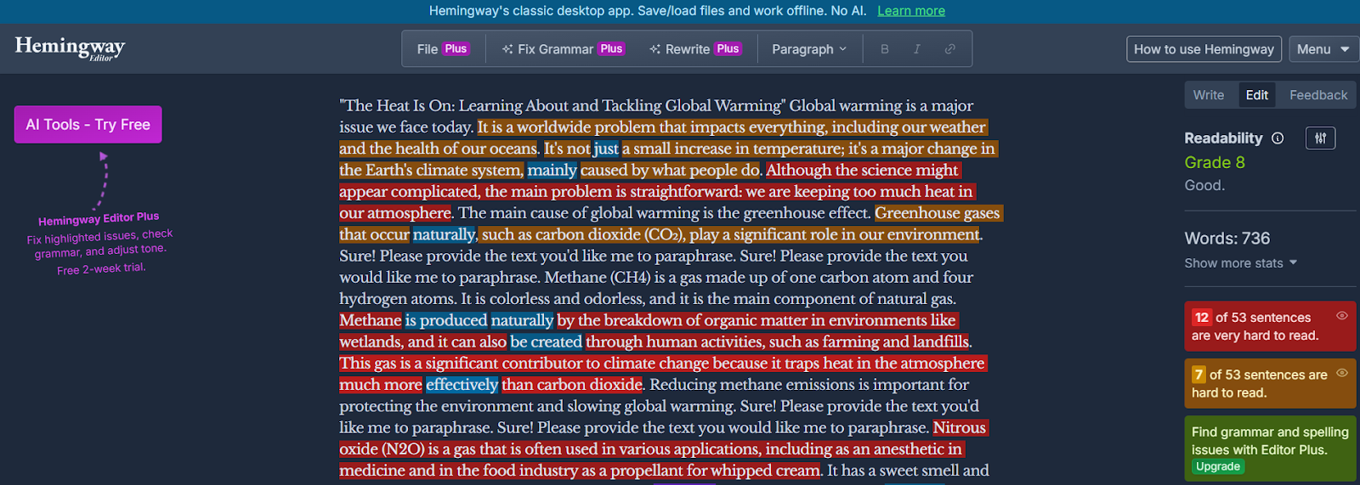The height and width of the screenshot is (485, 1360).
Task: Open the Menu dropdown
Action: 1323,49
